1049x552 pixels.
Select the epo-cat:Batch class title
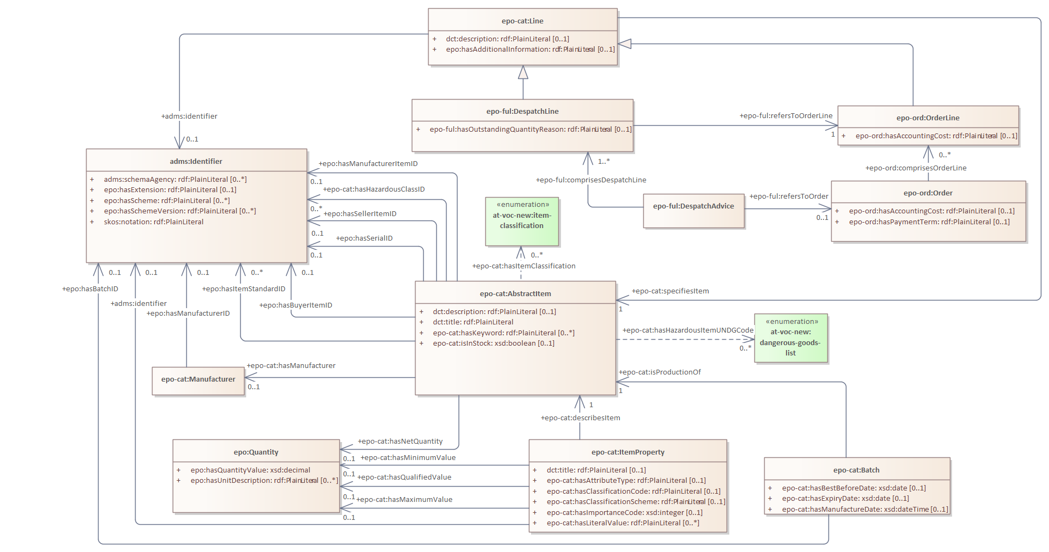(856, 470)
